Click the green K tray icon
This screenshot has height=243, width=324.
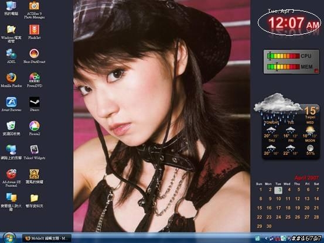[x=257, y=238]
